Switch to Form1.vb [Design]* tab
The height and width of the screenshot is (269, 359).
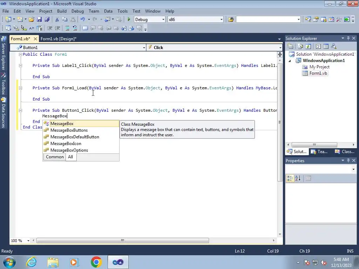point(59,39)
